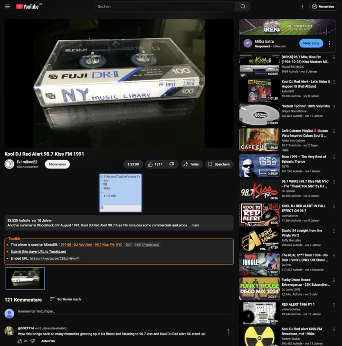The image size is (342, 346).
Task: Open options for Detroit Techno Vinyl Mix
Action: 334,107
